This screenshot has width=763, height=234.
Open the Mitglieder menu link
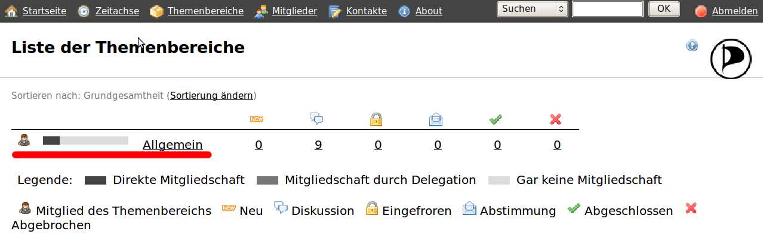point(294,11)
